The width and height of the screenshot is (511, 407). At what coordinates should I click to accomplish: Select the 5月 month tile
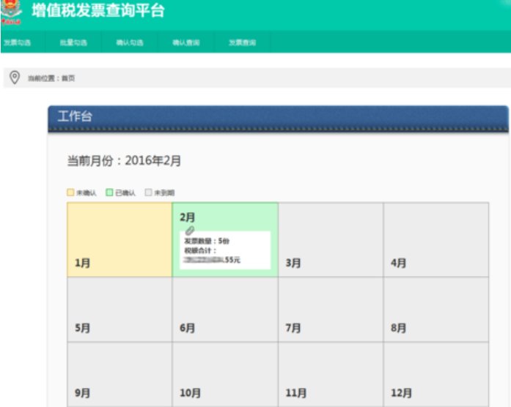click(120, 310)
